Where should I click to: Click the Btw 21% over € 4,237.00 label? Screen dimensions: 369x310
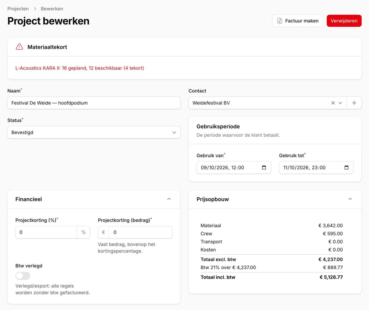[x=228, y=267]
